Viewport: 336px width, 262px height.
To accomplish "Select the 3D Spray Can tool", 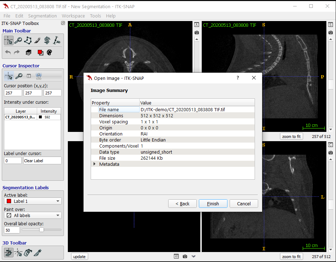I will coord(28,253).
